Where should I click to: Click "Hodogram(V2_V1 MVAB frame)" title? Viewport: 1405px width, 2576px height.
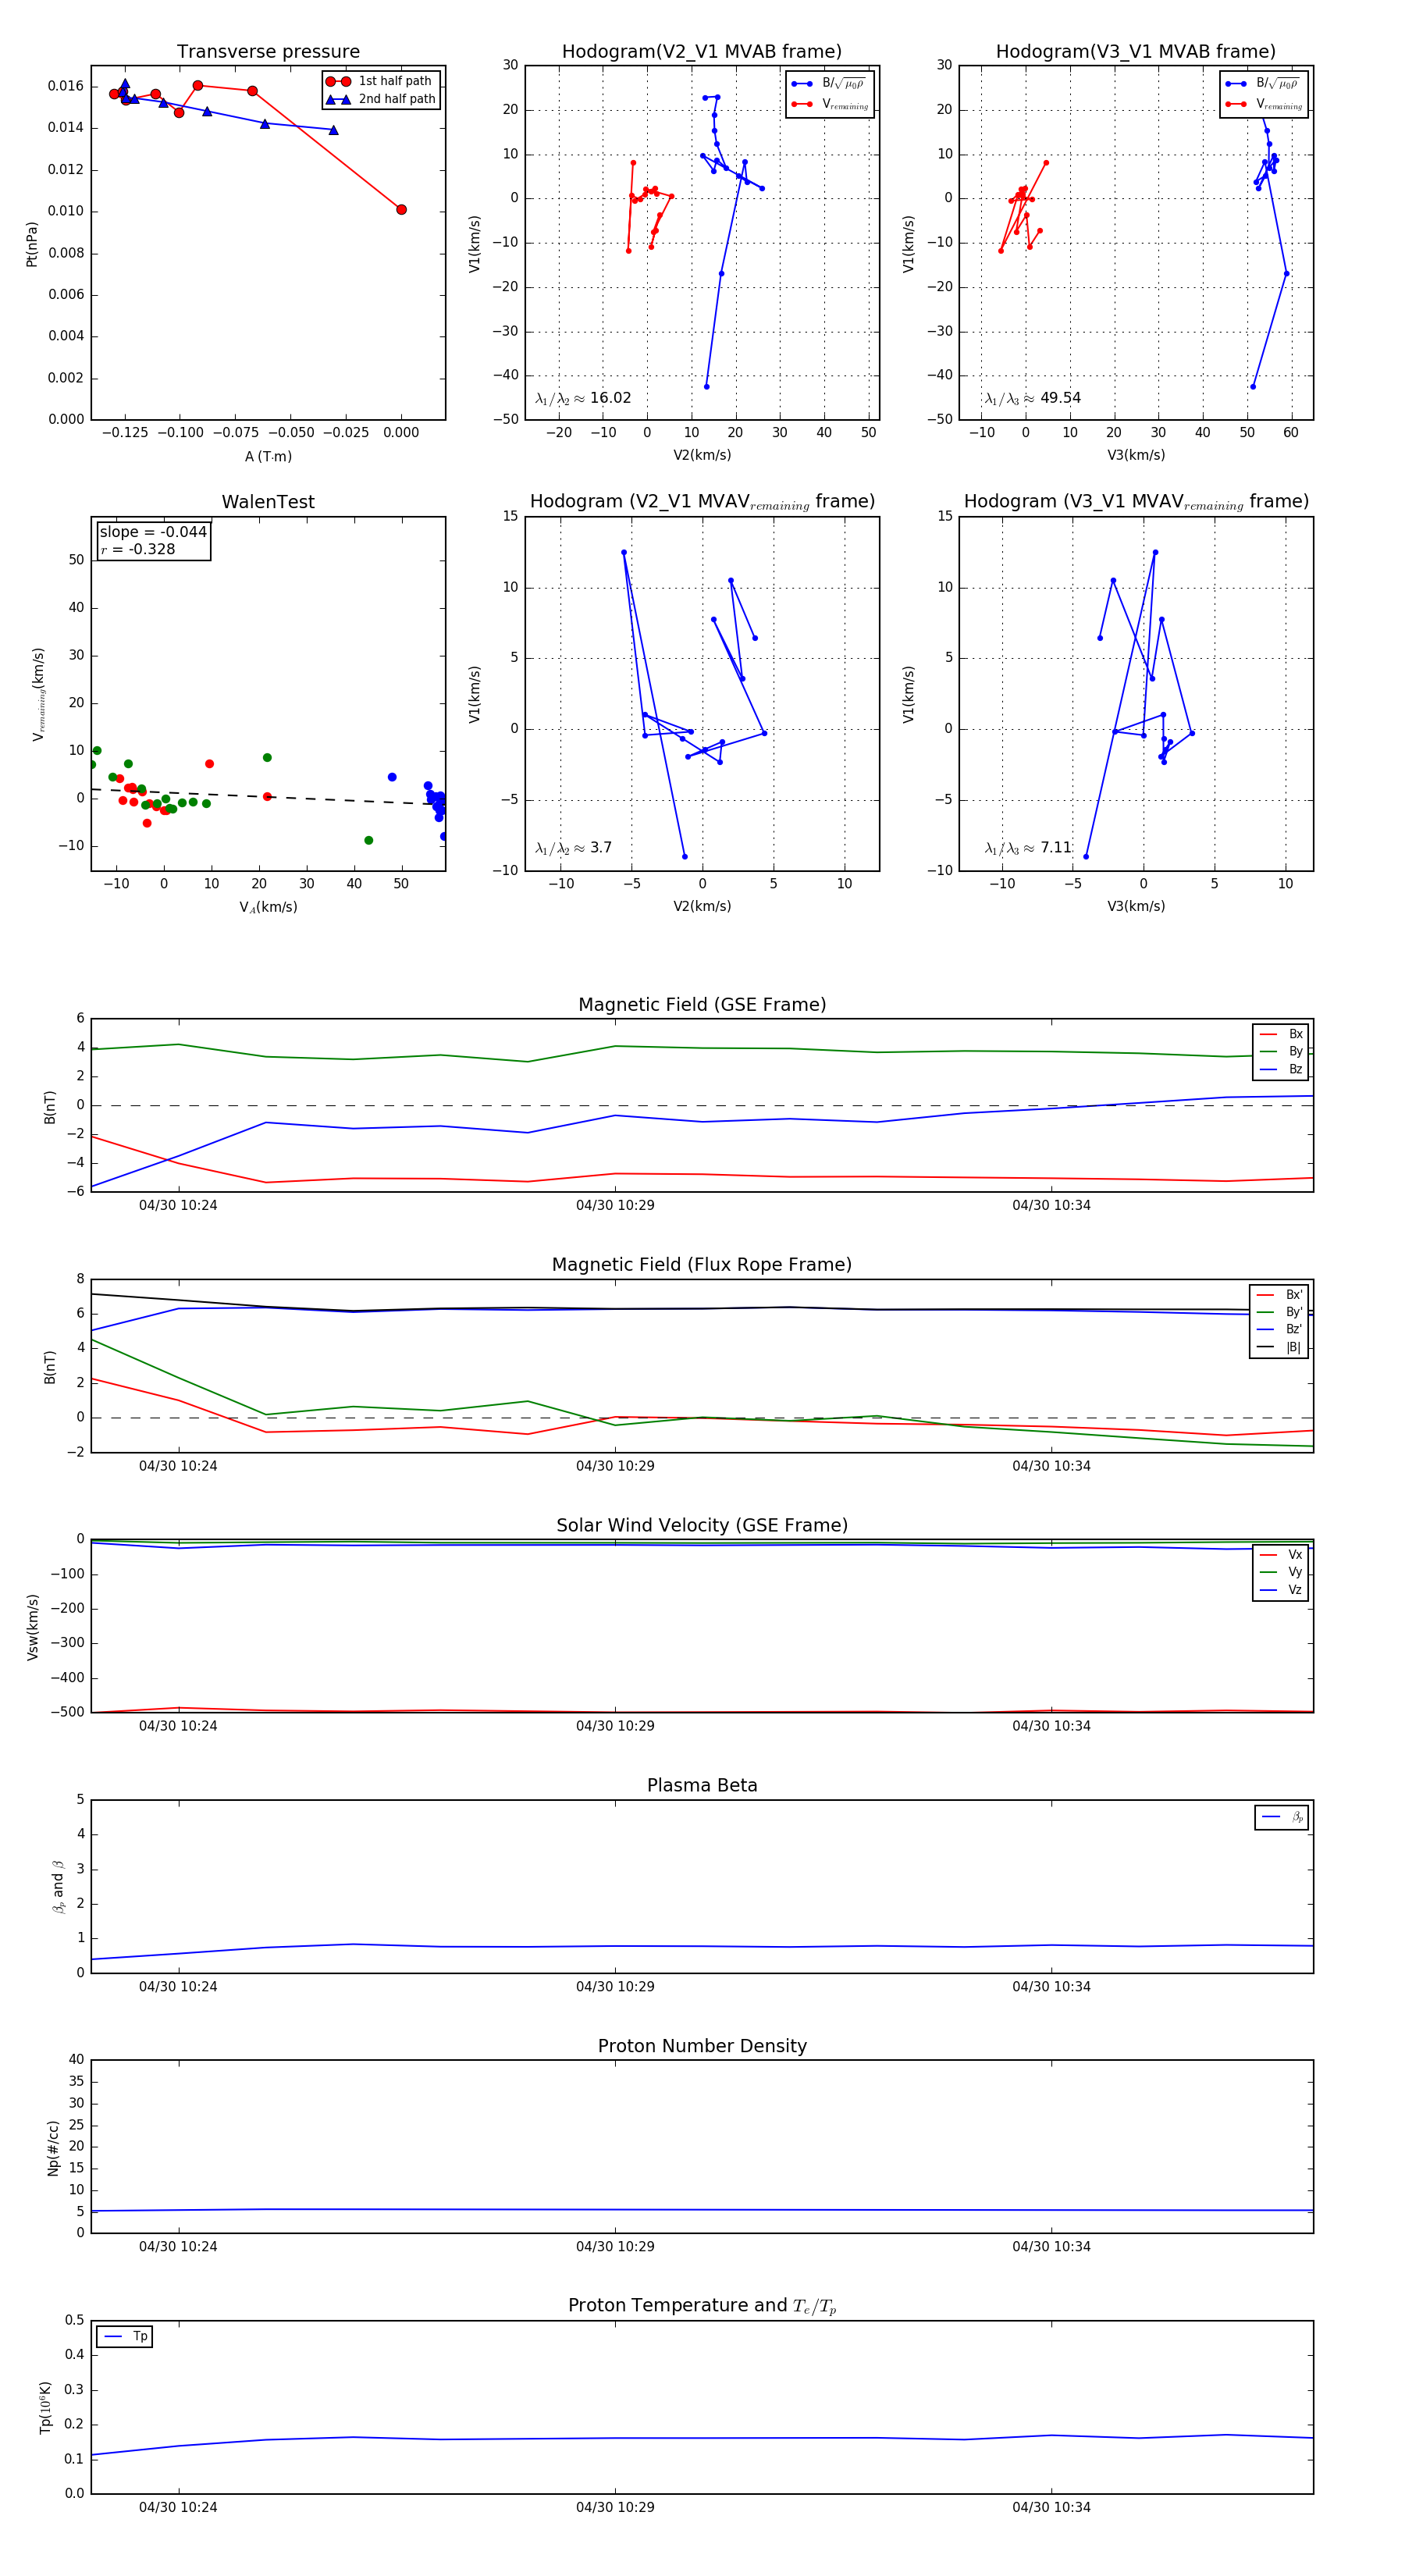pyautogui.click(x=702, y=52)
